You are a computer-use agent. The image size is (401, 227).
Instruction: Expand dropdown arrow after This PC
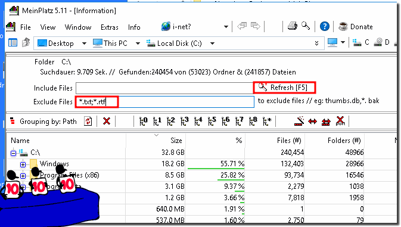(138, 43)
